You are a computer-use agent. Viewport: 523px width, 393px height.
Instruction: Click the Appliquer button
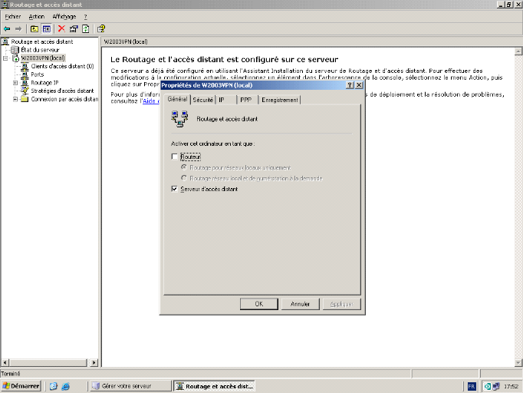coord(341,304)
